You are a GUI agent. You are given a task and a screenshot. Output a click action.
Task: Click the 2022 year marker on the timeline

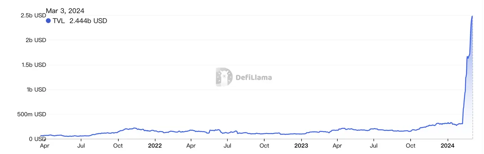(155, 145)
